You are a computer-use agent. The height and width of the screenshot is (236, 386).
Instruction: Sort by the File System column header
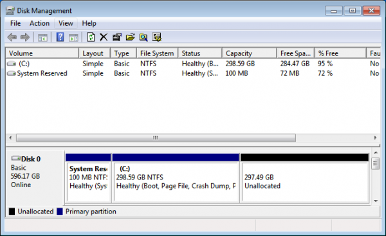(157, 53)
